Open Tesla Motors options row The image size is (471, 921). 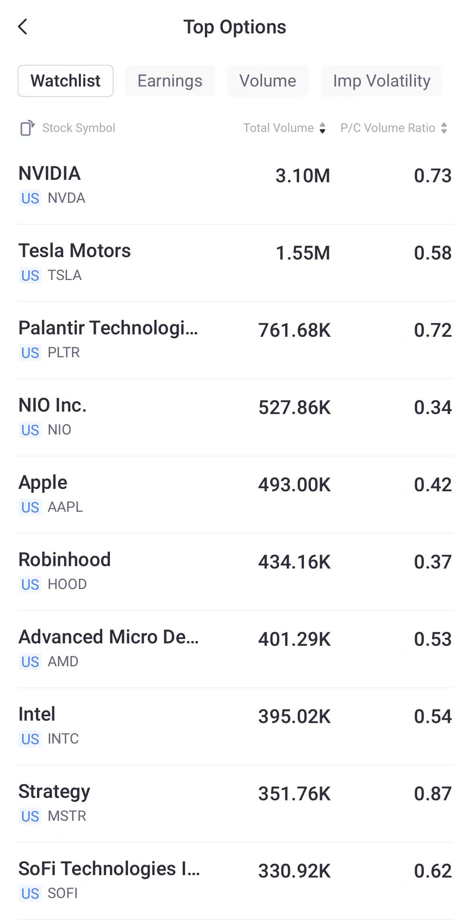(x=235, y=262)
